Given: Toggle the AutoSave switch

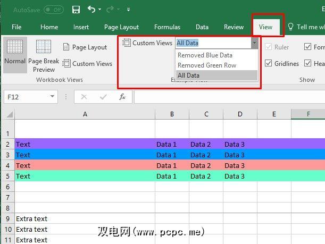Looking at the screenshot, I should pyautogui.click(x=53, y=10).
